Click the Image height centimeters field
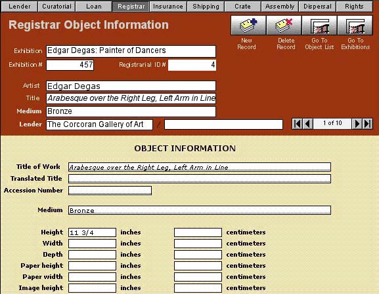Screen dimensions: 379x294 point(198,288)
